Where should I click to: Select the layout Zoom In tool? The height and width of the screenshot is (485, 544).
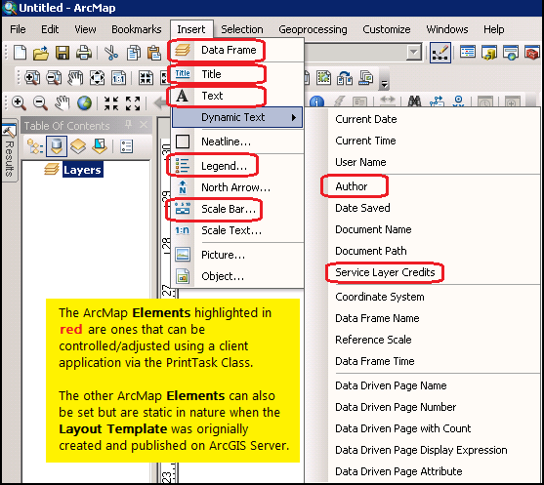(x=32, y=78)
